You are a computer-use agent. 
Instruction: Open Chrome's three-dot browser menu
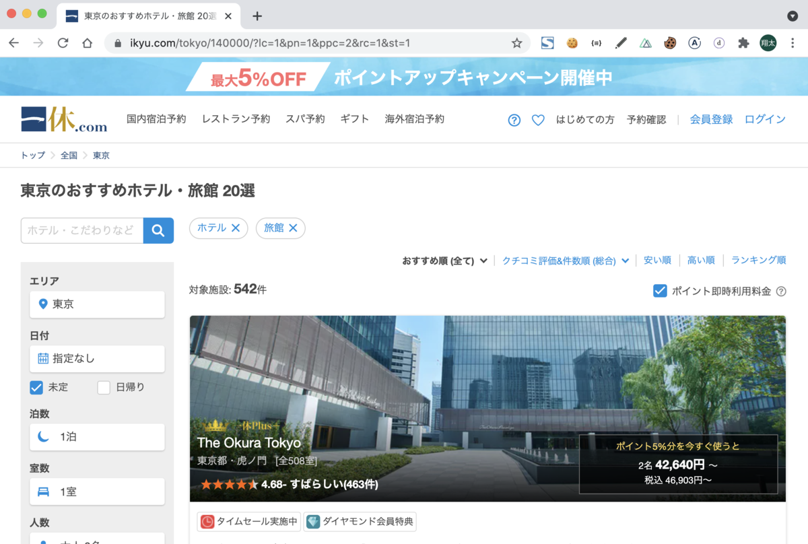point(793,42)
